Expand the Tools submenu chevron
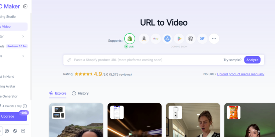275x137 pixels. pyautogui.click(x=23, y=56)
